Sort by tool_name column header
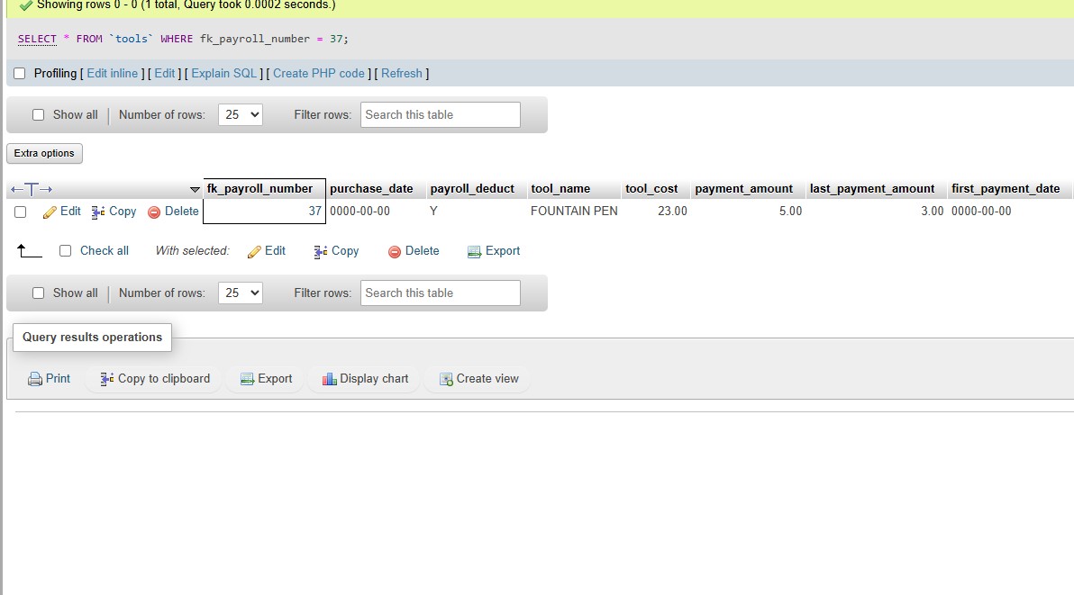This screenshot has width=1074, height=595. pyautogui.click(x=560, y=189)
